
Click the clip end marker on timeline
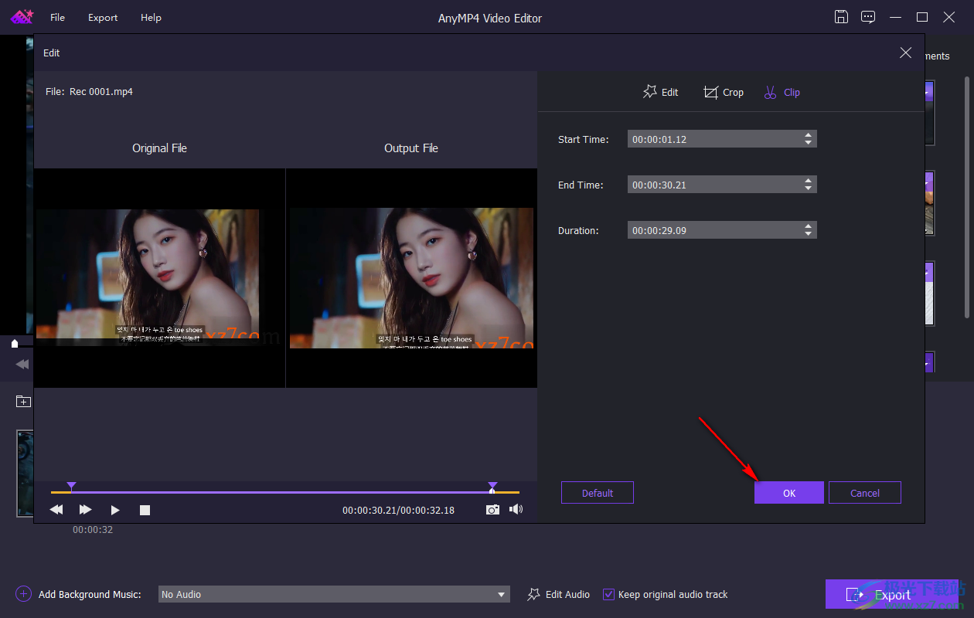[x=492, y=487]
